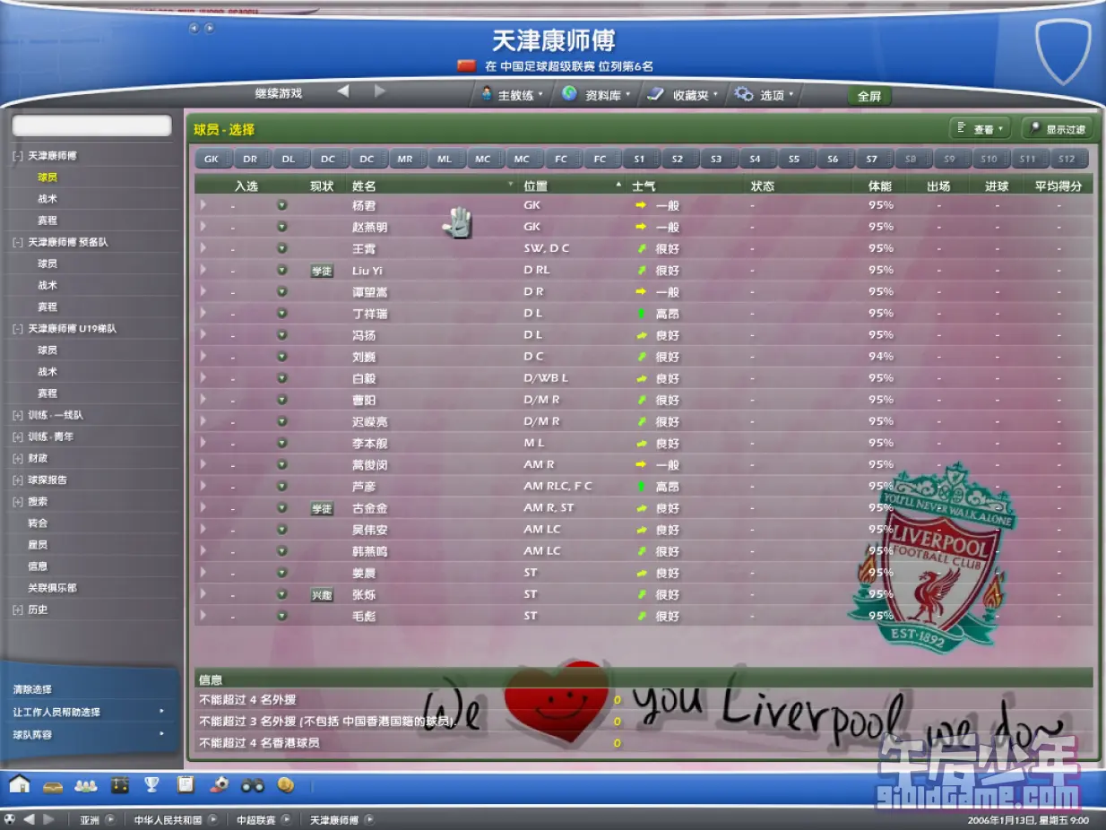Open the 主教练 dropdown menu
The height and width of the screenshot is (830, 1106).
[x=512, y=94]
